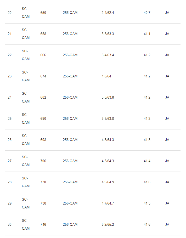
Task: Click the 3.4/63.4 power cell
Action: [x=108, y=55]
